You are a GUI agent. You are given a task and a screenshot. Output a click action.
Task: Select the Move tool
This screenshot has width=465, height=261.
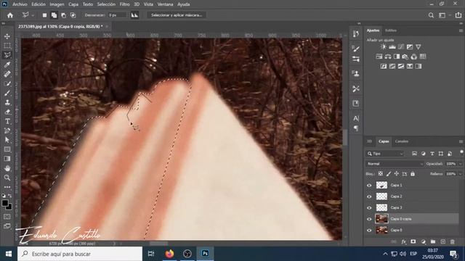tap(7, 36)
